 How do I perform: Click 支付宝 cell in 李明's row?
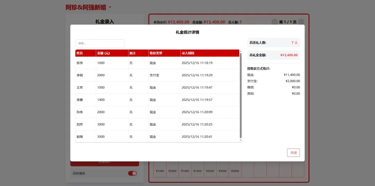(x=165, y=75)
